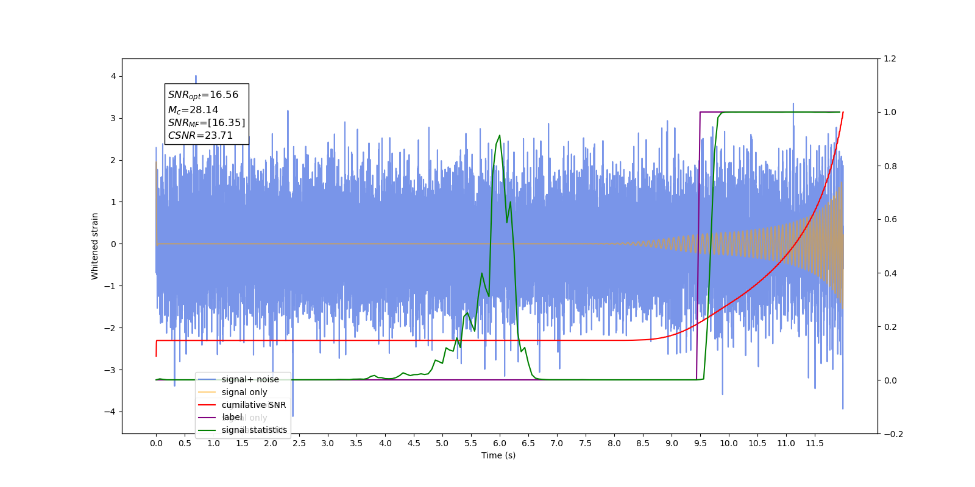Image resolution: width=975 pixels, height=487 pixels.
Task: Click the 'Time (s)' x-axis label
Action: [498, 455]
